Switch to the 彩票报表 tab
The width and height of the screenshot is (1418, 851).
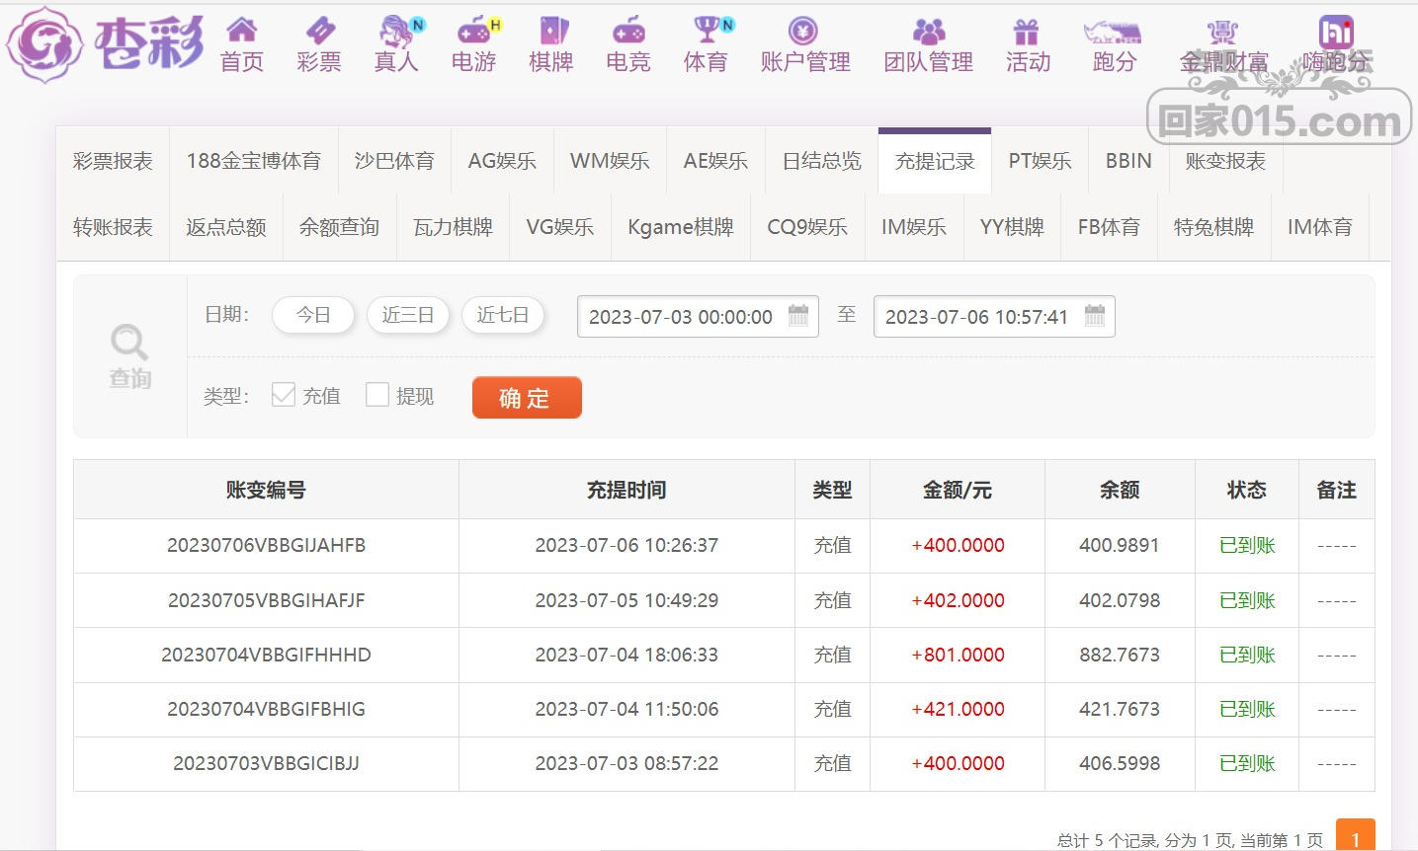[x=113, y=161]
